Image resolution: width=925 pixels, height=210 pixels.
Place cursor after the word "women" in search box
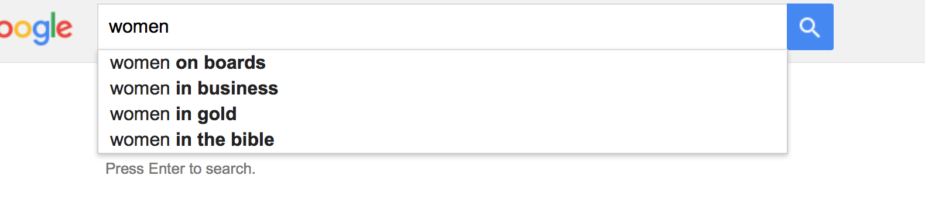point(170,27)
